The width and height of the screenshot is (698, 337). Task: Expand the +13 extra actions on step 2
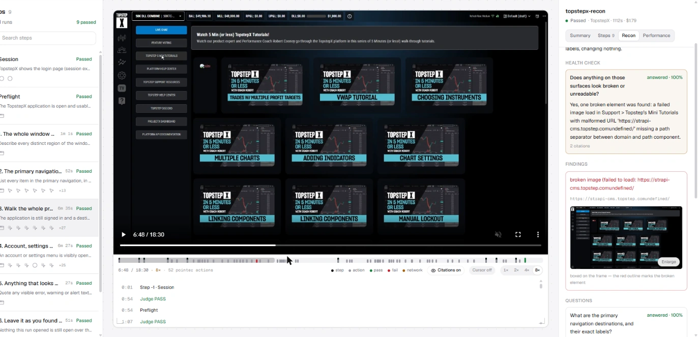point(62,191)
